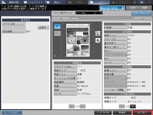
Task: Click the 全て完了 all done button
Action: coord(142,113)
